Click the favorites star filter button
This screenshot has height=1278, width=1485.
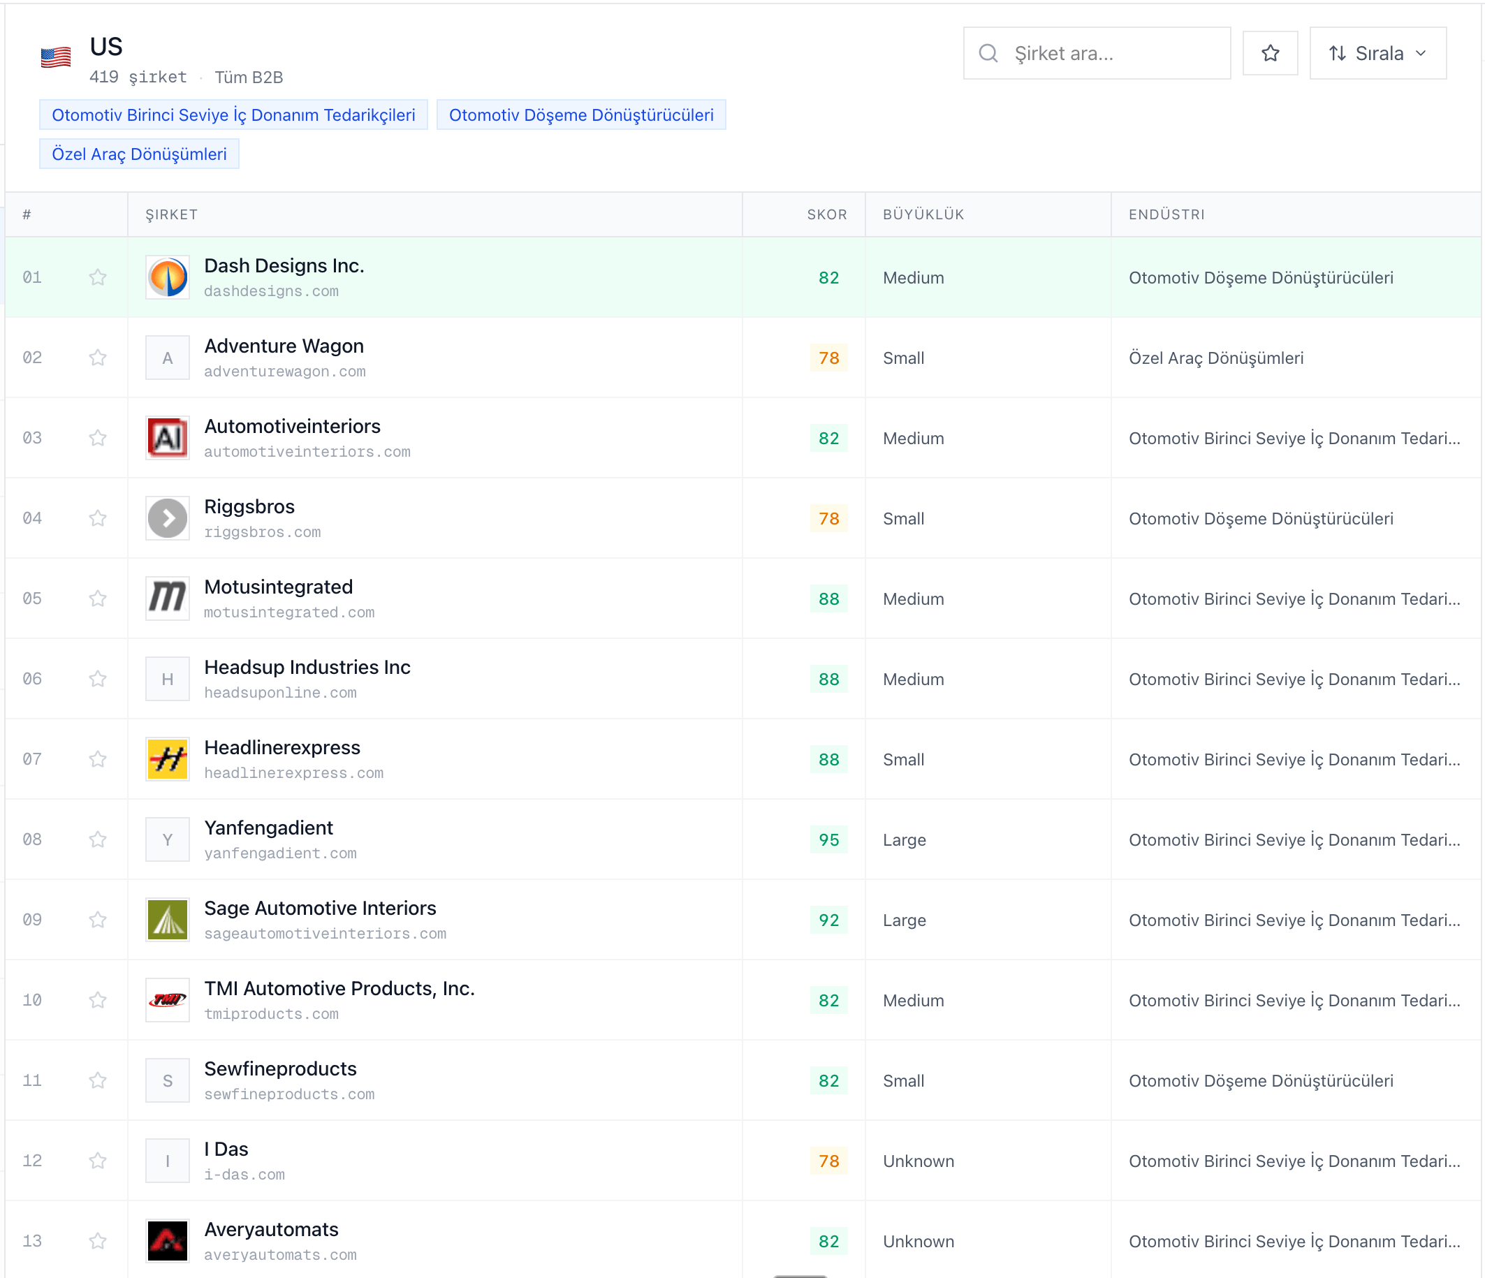tap(1269, 53)
